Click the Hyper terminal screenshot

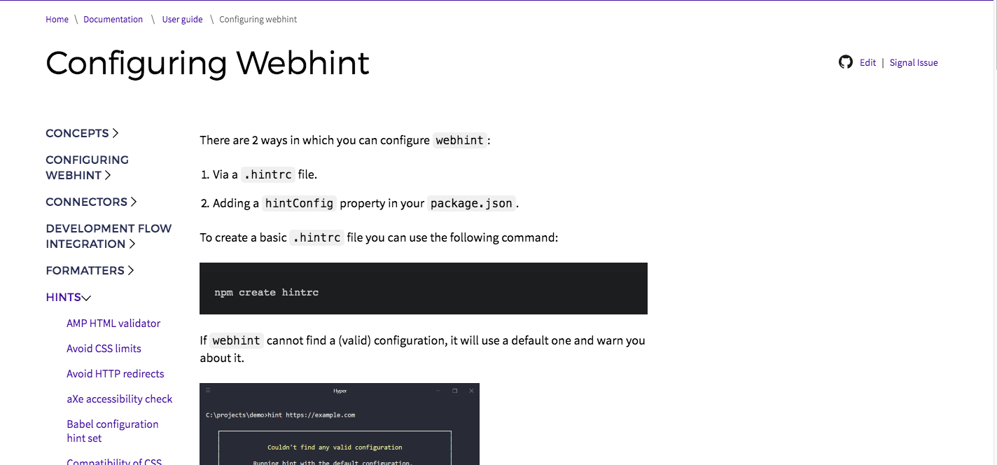click(x=340, y=424)
